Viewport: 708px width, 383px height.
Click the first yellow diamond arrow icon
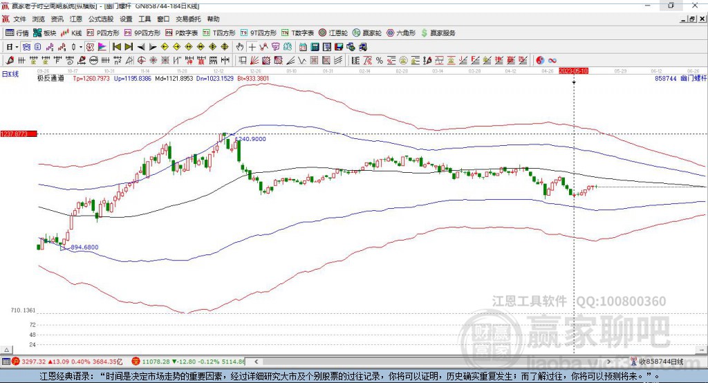[165, 47]
